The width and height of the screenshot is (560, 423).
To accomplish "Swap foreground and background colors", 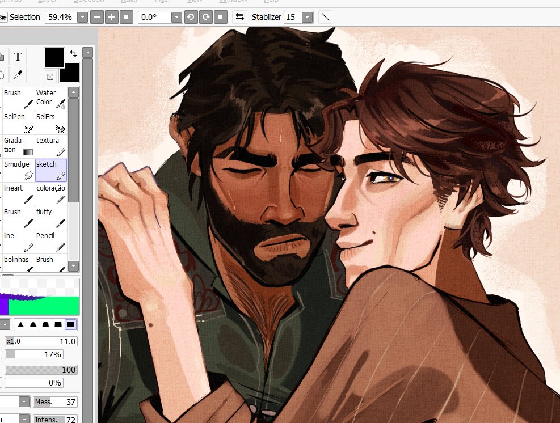I will (x=73, y=53).
